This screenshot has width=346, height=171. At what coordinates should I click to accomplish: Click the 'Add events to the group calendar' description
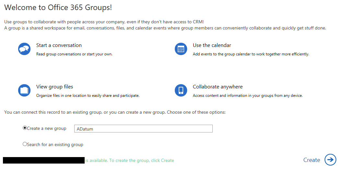[251, 54]
